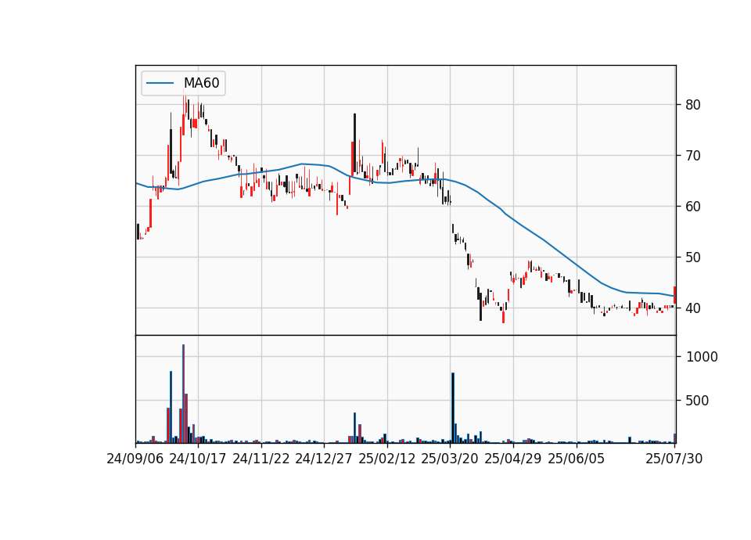Click the 24/10/17 date label
751x540 pixels.
point(198,459)
